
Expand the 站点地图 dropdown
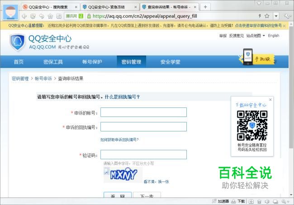256,36
